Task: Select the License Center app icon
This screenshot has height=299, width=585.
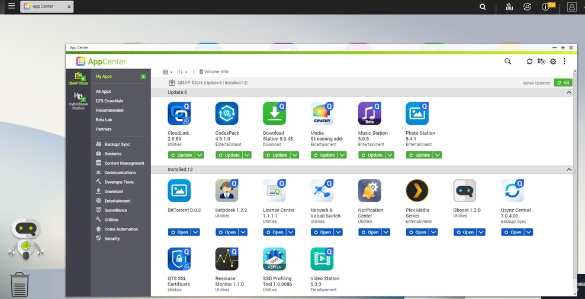Action: click(275, 191)
